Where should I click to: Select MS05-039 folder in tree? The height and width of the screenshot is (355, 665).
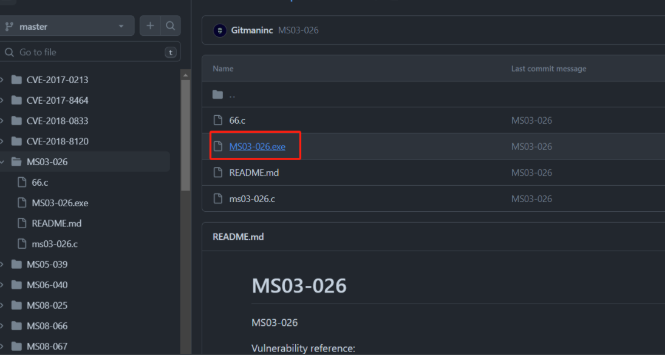click(47, 265)
